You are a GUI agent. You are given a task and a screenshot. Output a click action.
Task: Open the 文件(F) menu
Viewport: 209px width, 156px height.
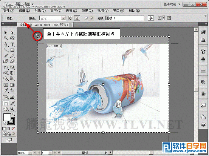pyautogui.click(x=9, y=11)
